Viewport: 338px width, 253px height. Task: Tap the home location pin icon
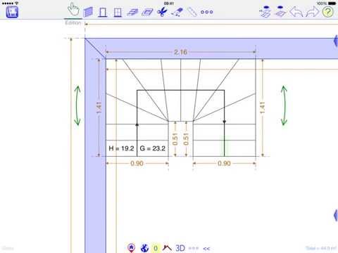(132, 248)
